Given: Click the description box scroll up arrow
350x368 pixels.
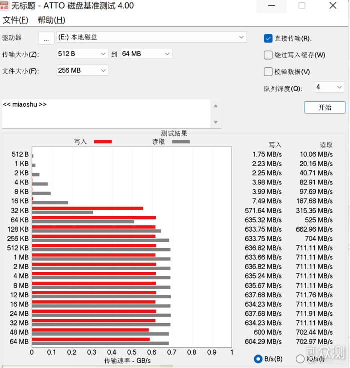Looking at the screenshot, I should point(216,106).
